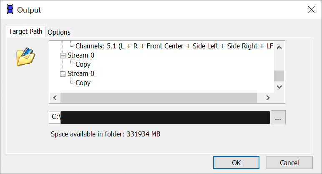Open the browse dialog with the ... button

(278, 117)
